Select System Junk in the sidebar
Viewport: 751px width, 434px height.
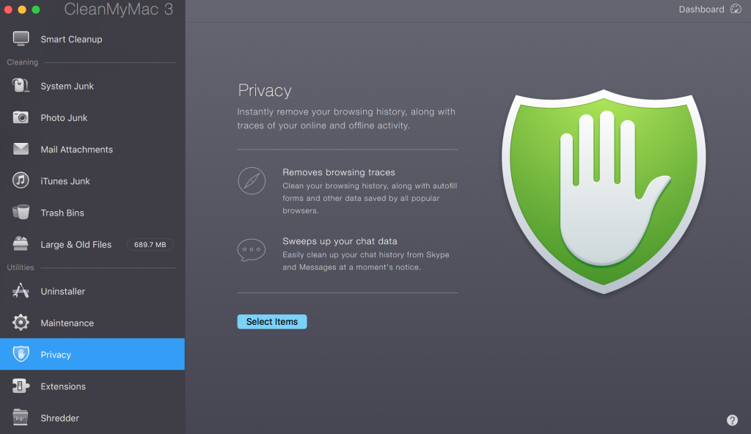click(x=92, y=87)
